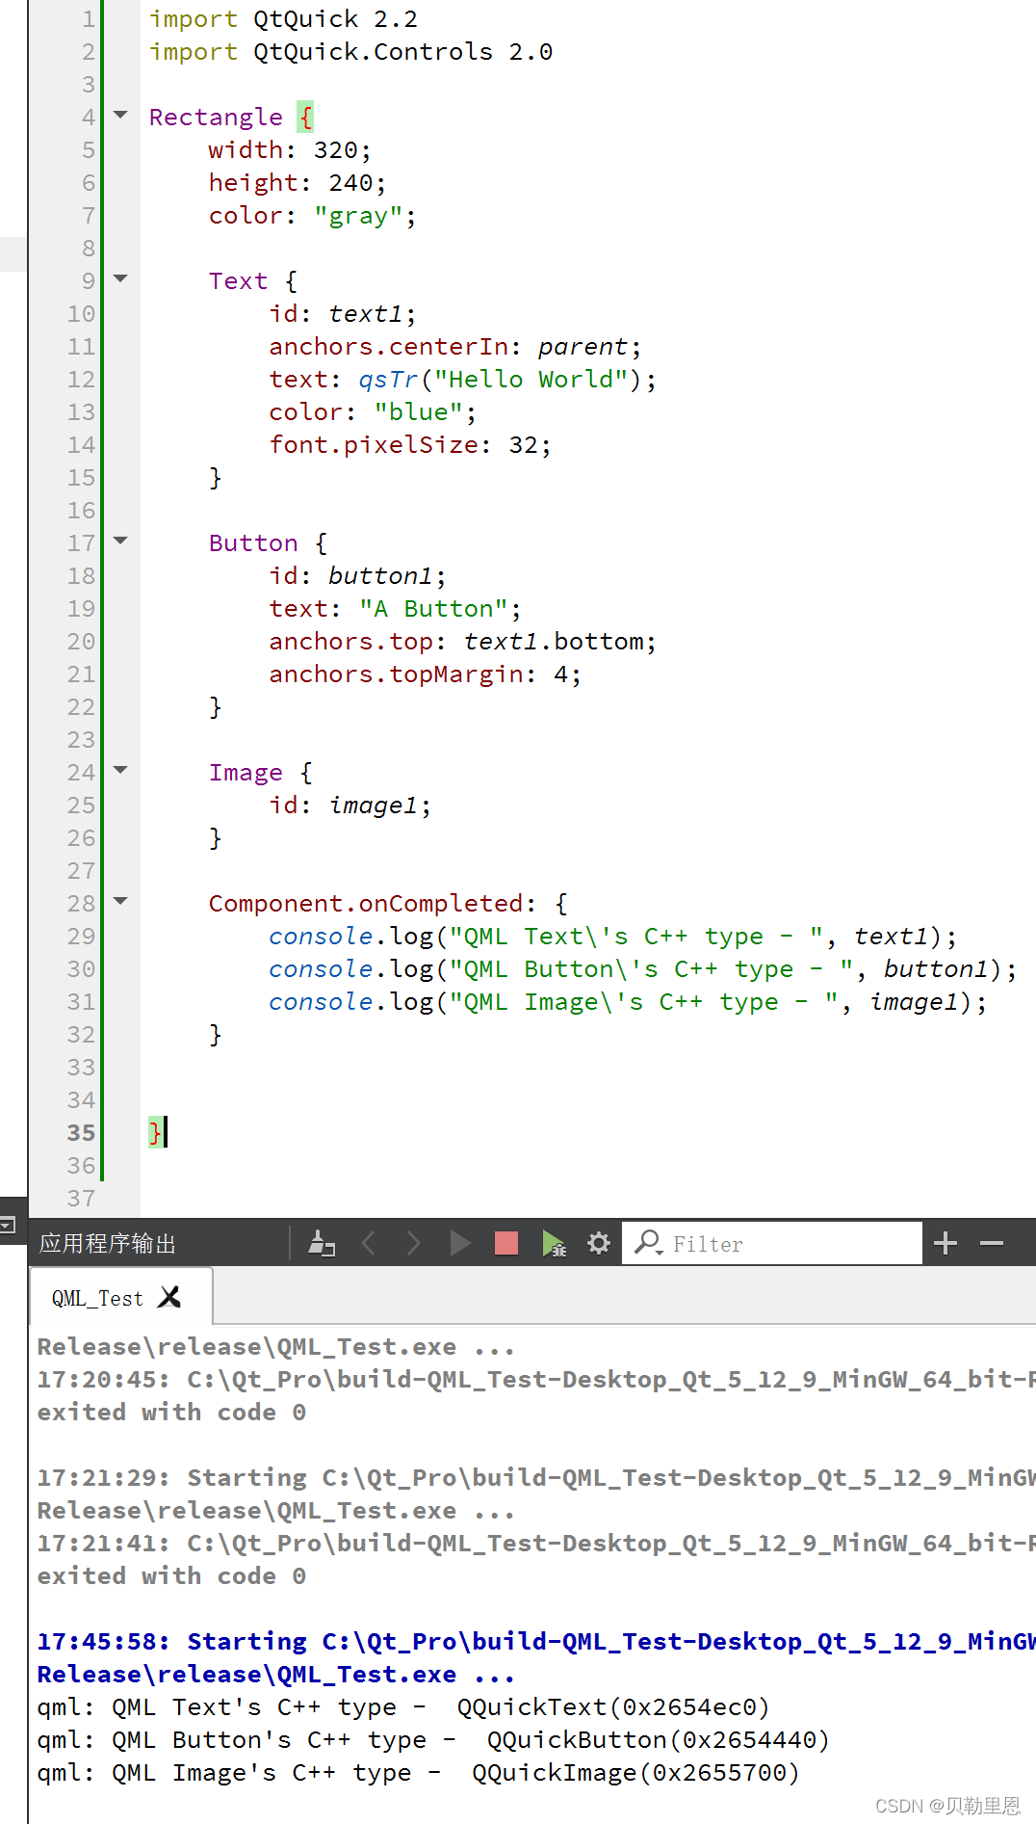Collapse the Button block fold arrow
The image size is (1036, 1824).
tap(120, 541)
